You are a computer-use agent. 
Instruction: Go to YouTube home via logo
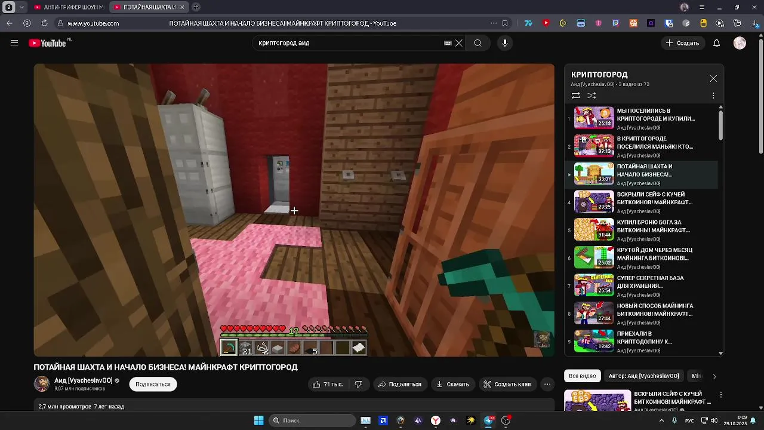tap(47, 43)
